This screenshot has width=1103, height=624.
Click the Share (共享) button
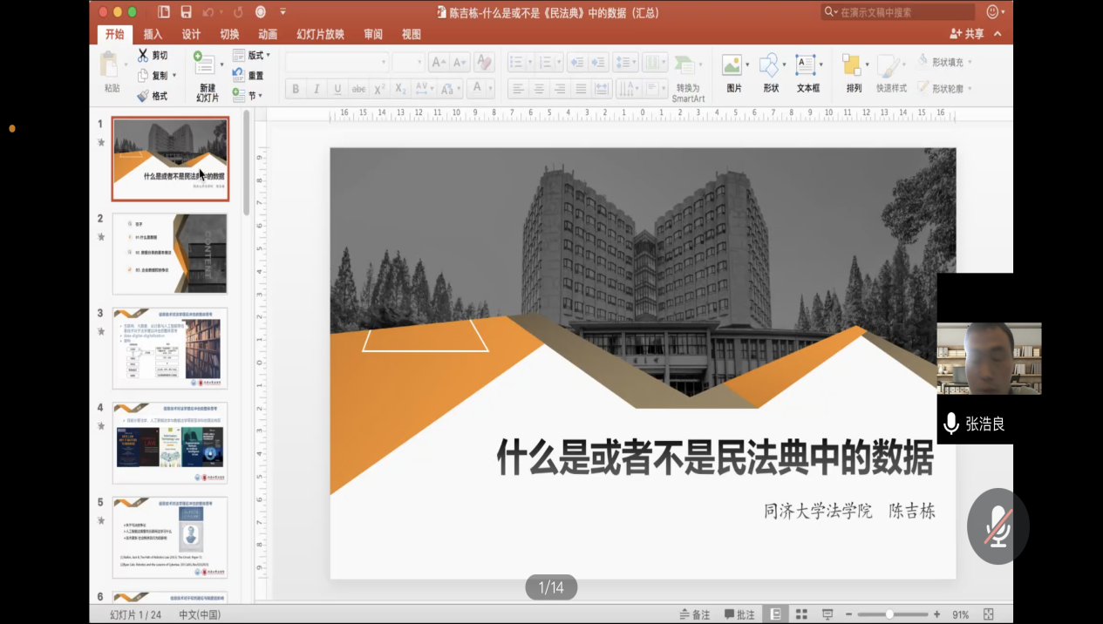pyautogui.click(x=967, y=34)
